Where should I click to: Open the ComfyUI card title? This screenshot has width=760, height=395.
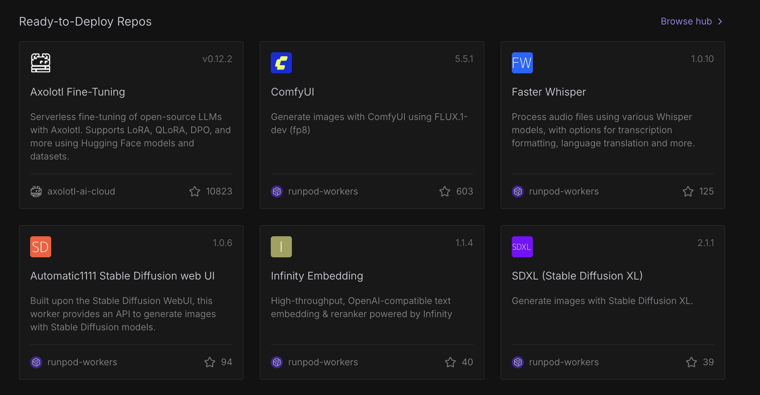tap(292, 92)
